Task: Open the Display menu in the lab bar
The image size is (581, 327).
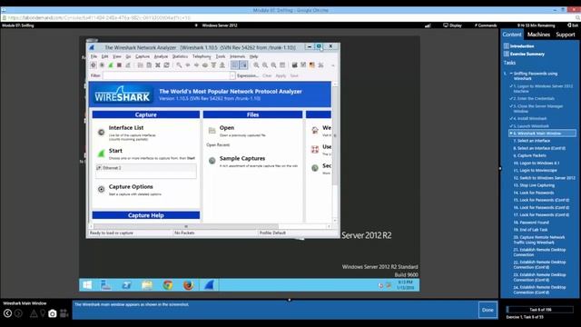Action: (x=452, y=25)
